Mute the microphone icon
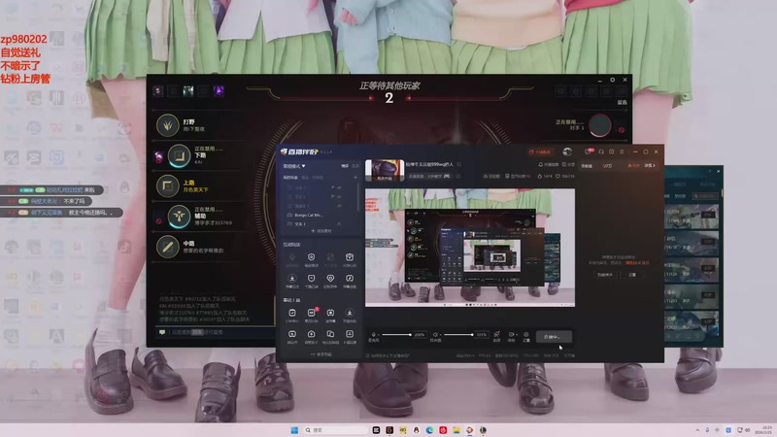This screenshot has height=437, width=777. (374, 335)
